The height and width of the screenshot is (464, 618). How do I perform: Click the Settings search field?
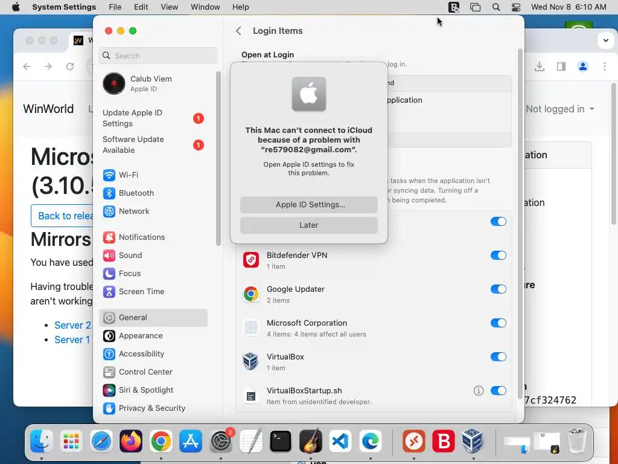tap(158, 56)
